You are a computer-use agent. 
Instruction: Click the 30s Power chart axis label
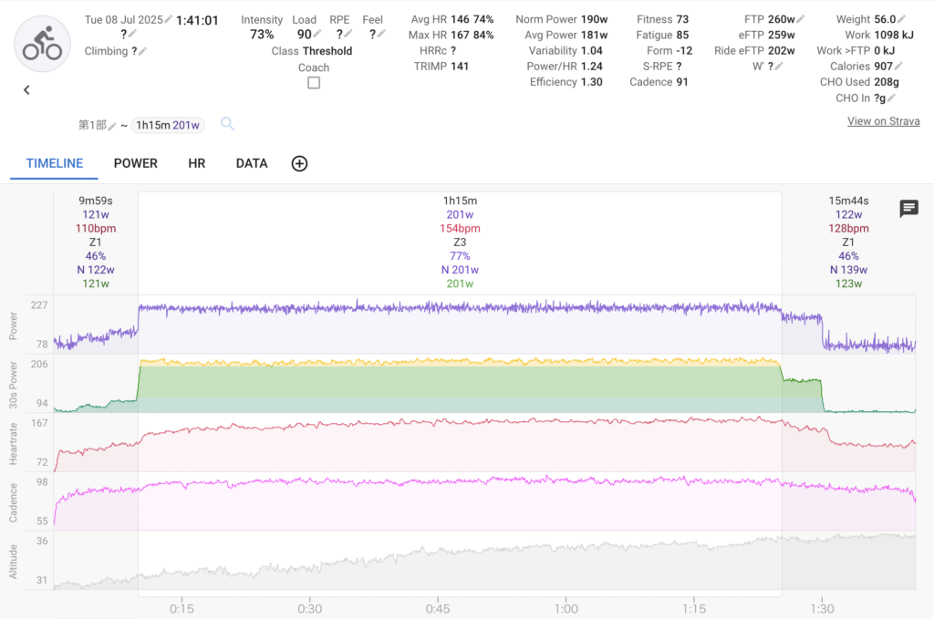click(x=13, y=385)
